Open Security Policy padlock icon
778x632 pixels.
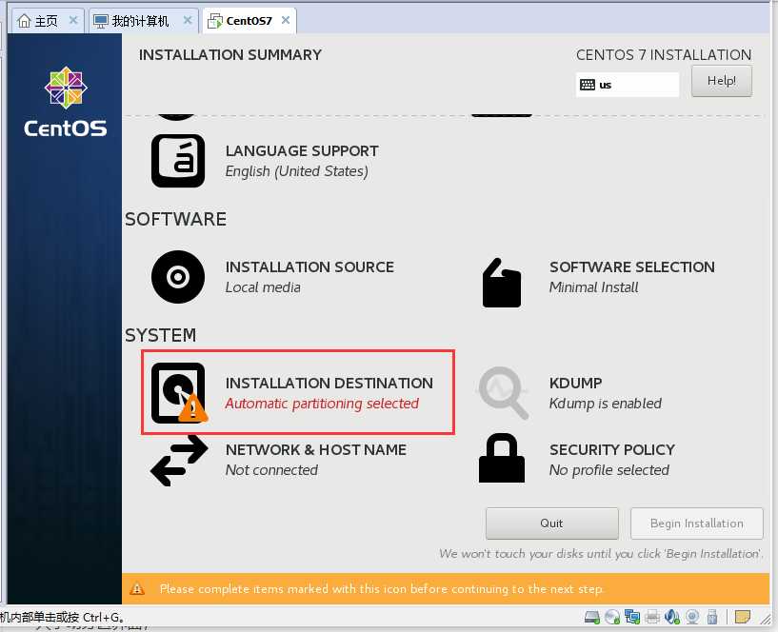pyautogui.click(x=502, y=458)
